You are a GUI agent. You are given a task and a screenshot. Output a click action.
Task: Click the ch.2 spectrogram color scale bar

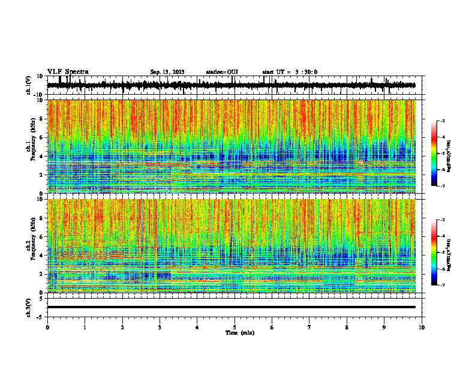click(434, 252)
